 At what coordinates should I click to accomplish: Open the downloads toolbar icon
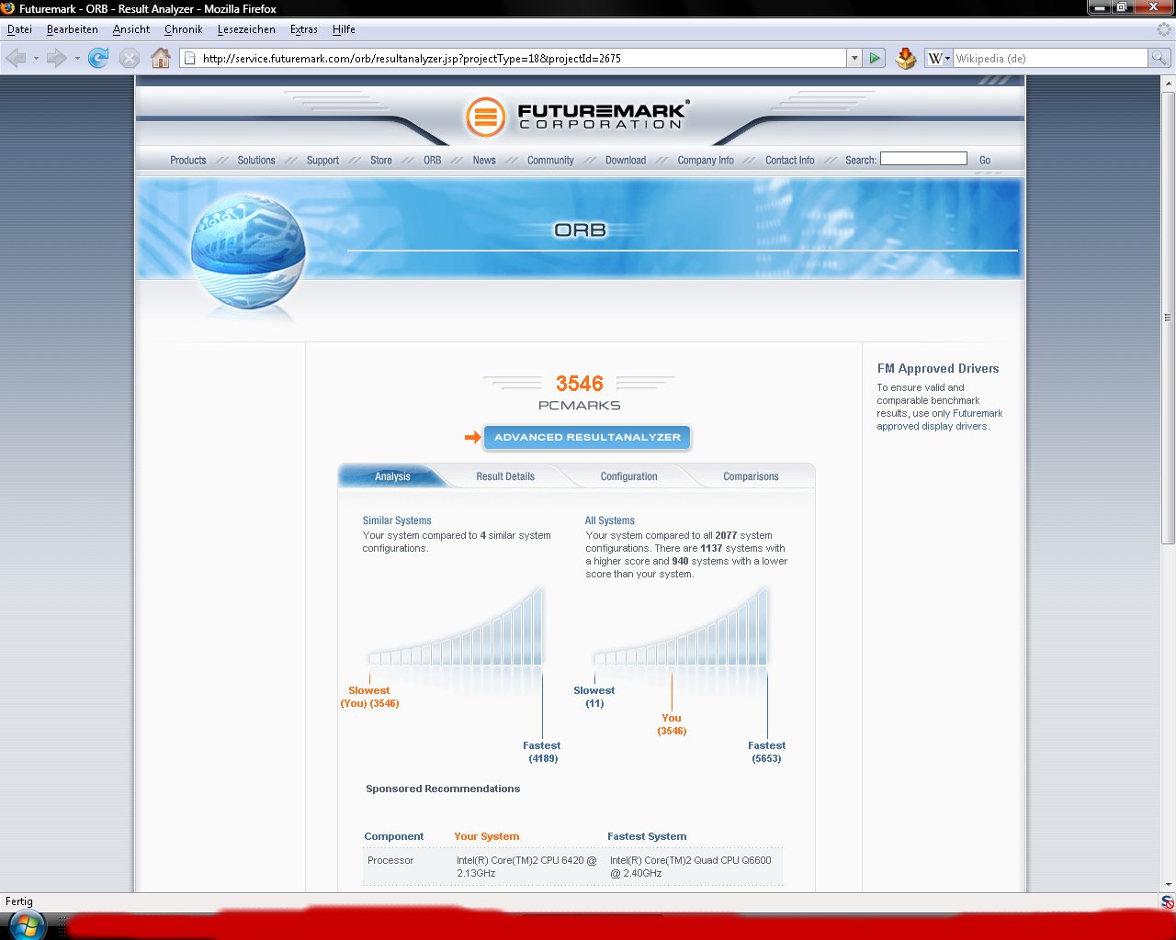(906, 58)
